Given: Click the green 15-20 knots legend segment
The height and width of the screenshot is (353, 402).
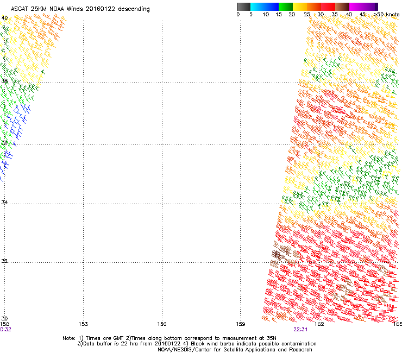Looking at the screenshot, I should 286,7.
